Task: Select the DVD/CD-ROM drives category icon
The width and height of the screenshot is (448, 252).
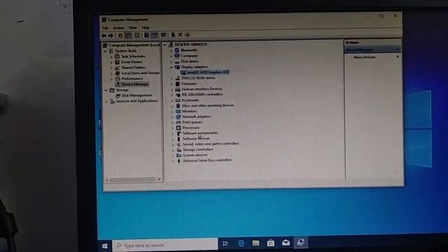Action: pos(177,78)
